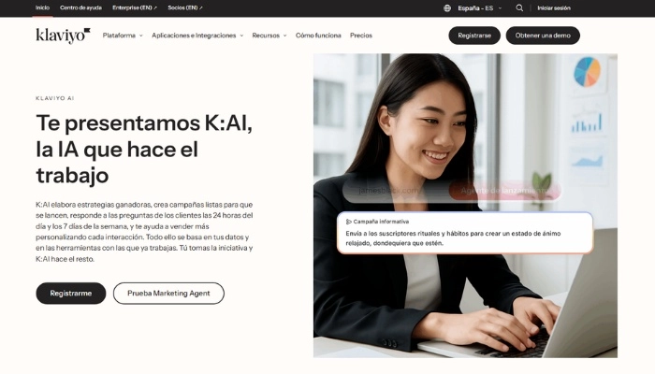The height and width of the screenshot is (374, 655).
Task: Expand Aplicaciones e Integraciones menu
Action: [x=197, y=36]
